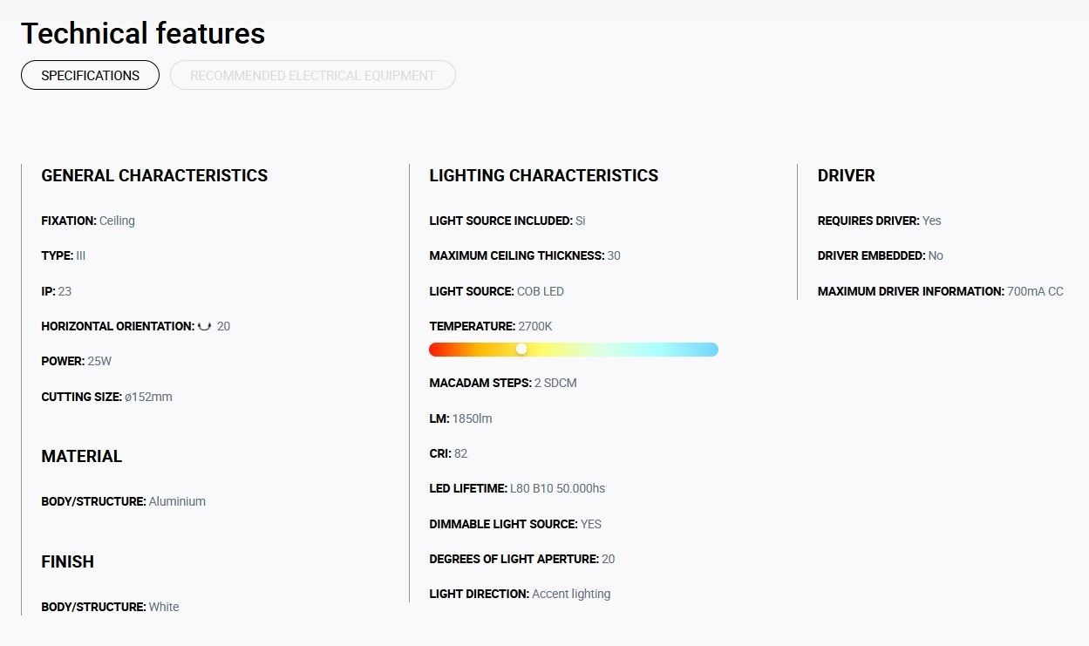Click Dimmable Light Source: YES row
Image resolution: width=1089 pixels, height=646 pixels.
(515, 524)
